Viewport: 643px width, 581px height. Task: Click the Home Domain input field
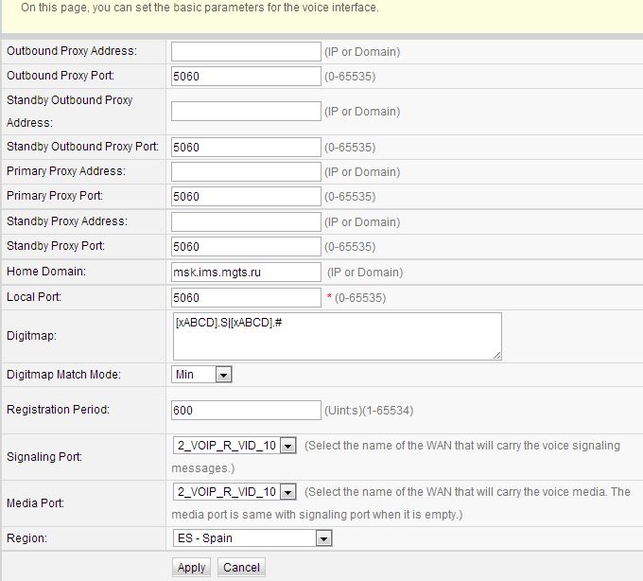pos(246,272)
